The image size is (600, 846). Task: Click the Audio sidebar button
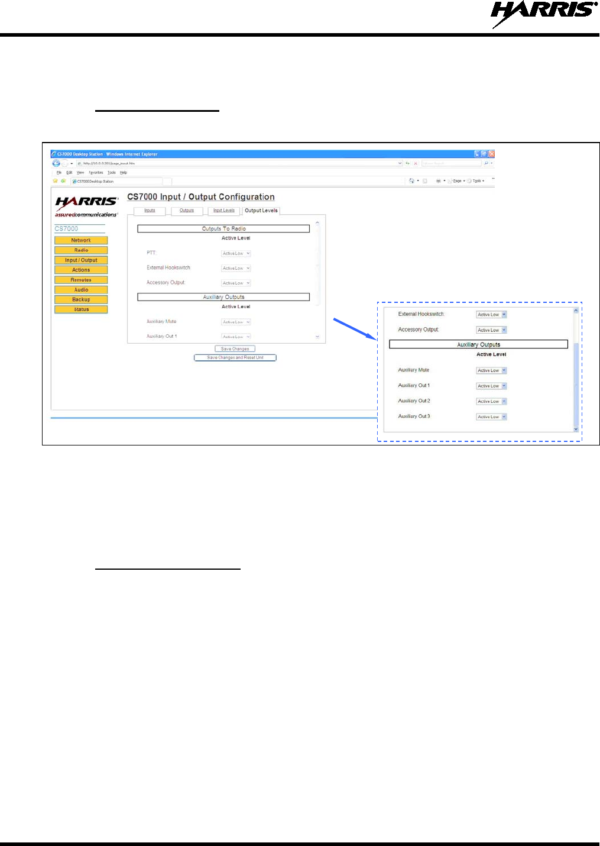coord(81,290)
